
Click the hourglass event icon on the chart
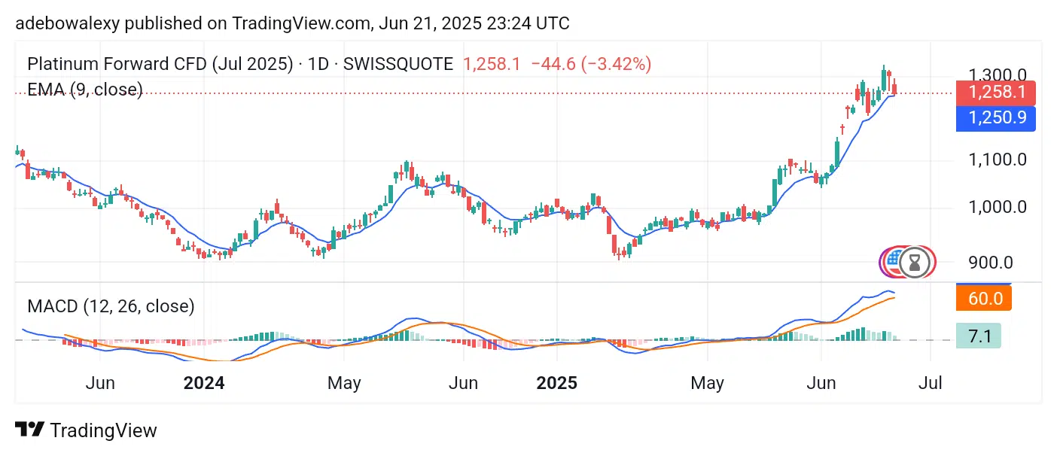coord(915,262)
